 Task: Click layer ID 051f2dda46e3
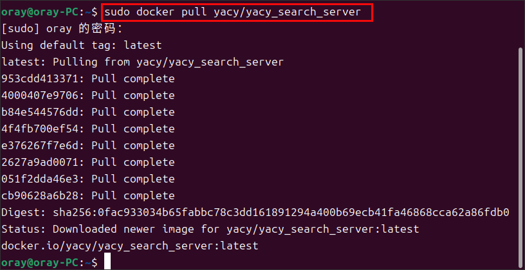click(42, 179)
